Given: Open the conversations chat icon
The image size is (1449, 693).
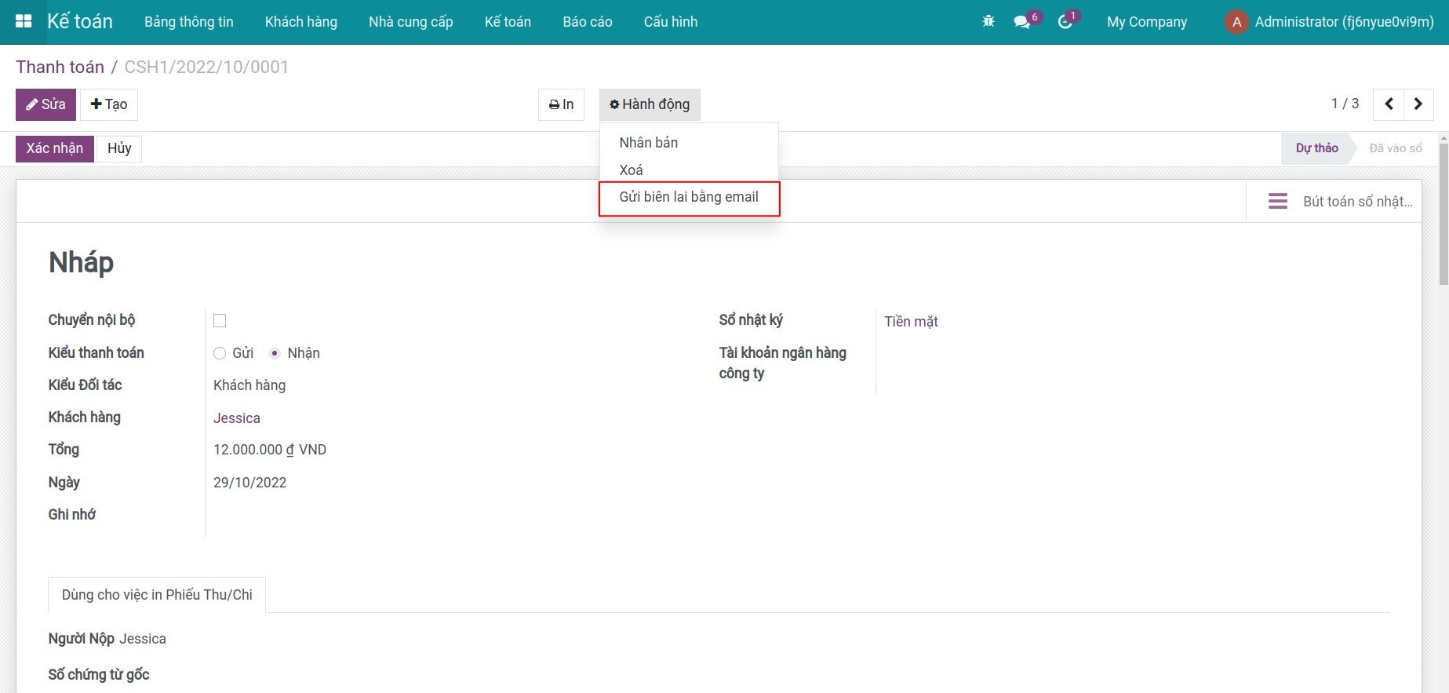Looking at the screenshot, I should tap(1021, 22).
